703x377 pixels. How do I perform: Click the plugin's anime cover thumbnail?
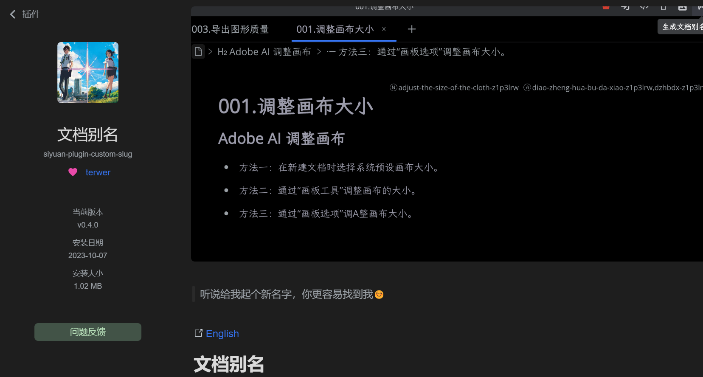coord(88,73)
